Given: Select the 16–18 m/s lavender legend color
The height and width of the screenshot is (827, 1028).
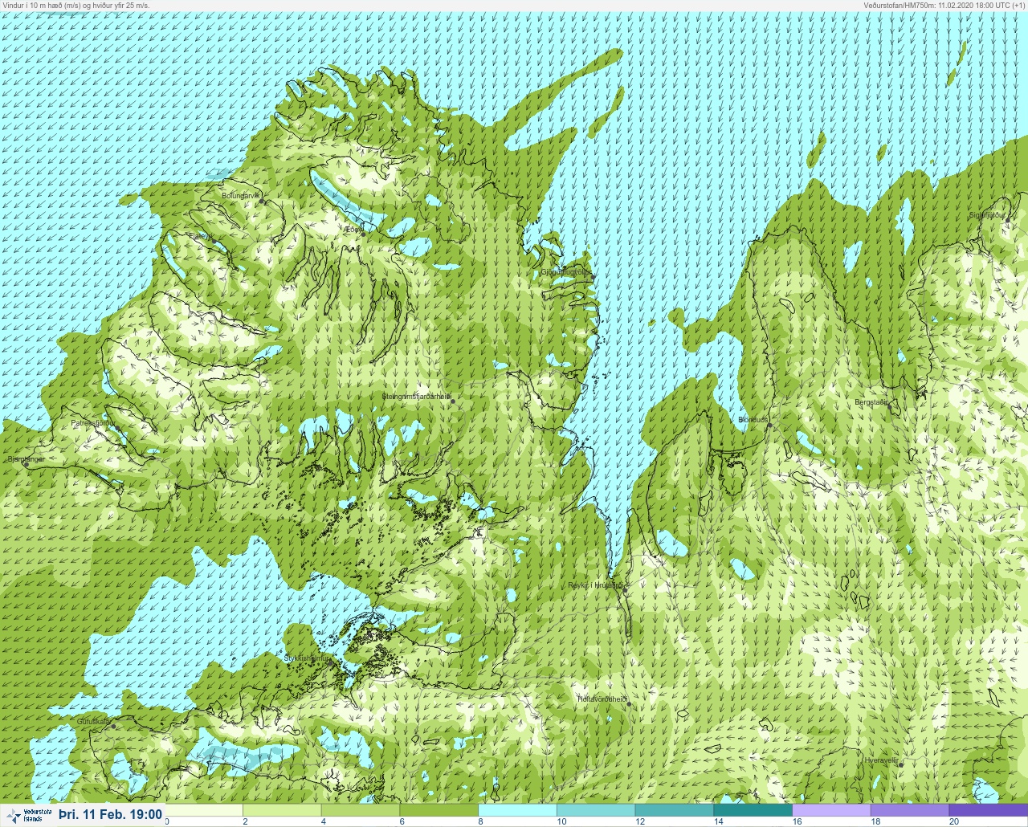Looking at the screenshot, I should [833, 810].
